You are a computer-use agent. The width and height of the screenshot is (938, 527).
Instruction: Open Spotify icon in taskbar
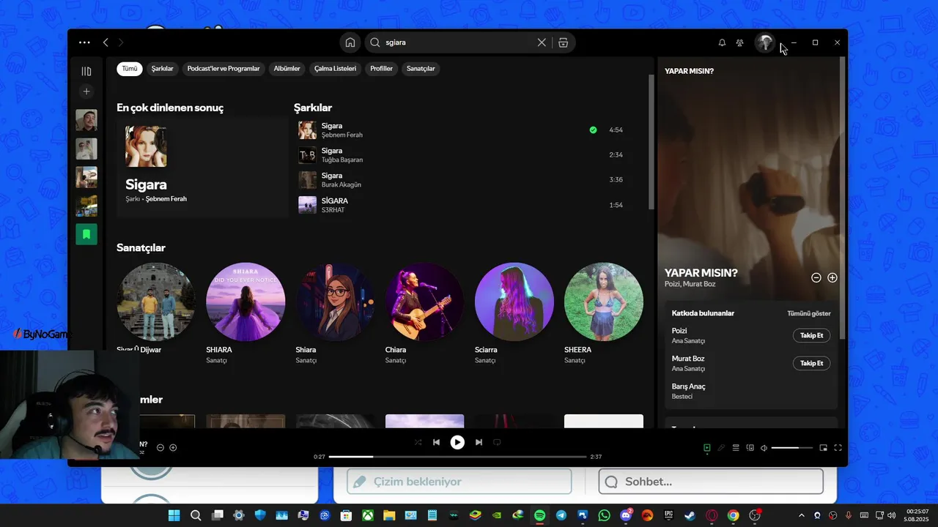coord(539,515)
